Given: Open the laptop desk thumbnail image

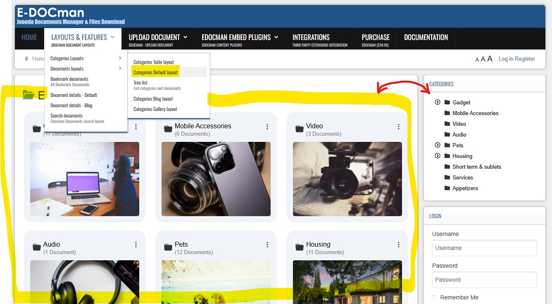Looking at the screenshot, I should (85, 179).
